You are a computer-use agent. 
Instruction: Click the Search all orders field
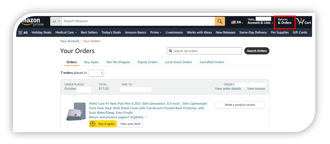tap(204, 51)
